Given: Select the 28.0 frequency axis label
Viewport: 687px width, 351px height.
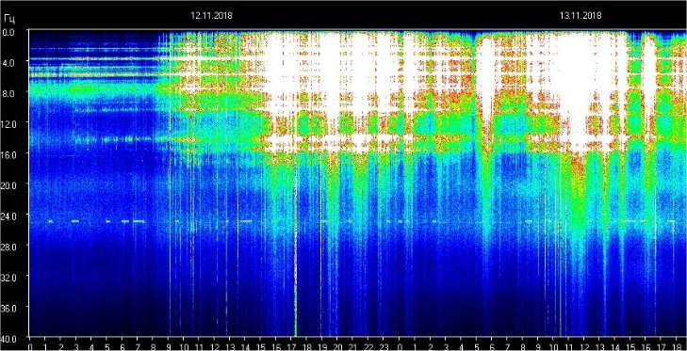Looking at the screenshot, I should (8, 247).
